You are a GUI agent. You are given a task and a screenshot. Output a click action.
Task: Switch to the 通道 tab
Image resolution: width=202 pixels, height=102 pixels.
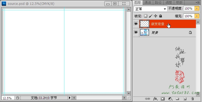pyautogui.click(x=148, y=2)
